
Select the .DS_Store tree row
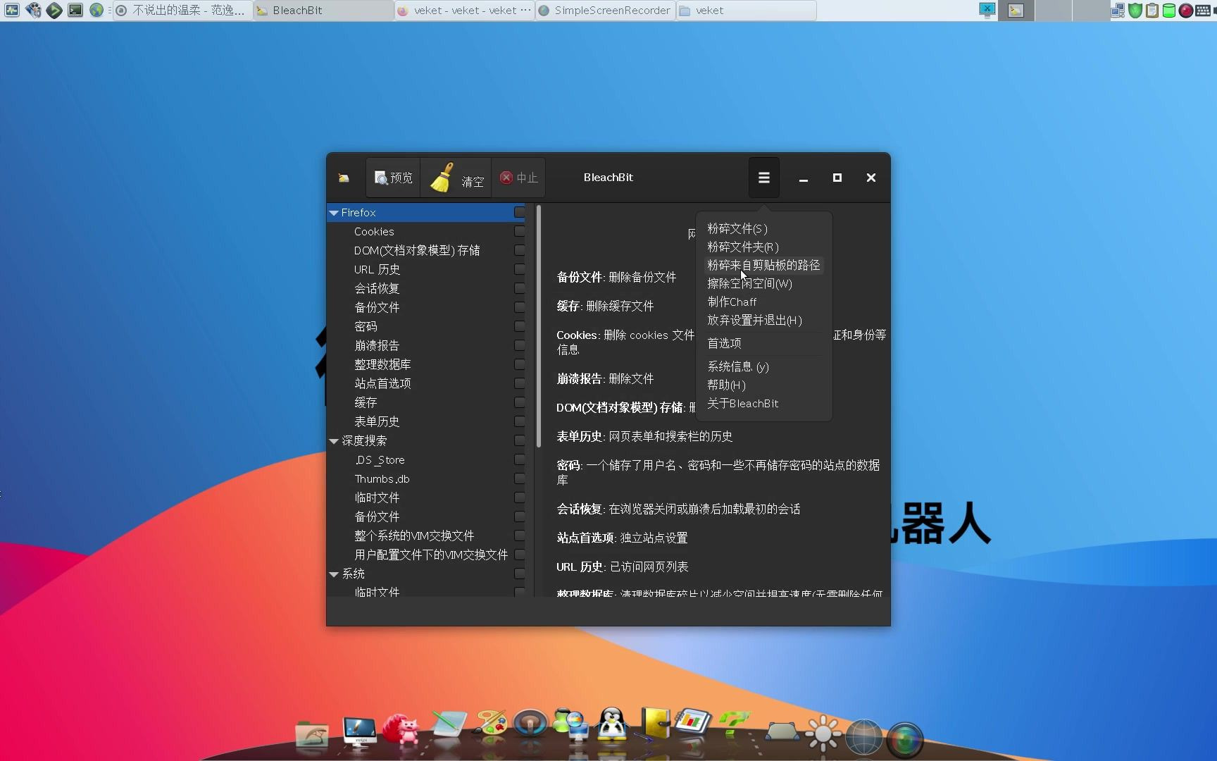pyautogui.click(x=426, y=459)
